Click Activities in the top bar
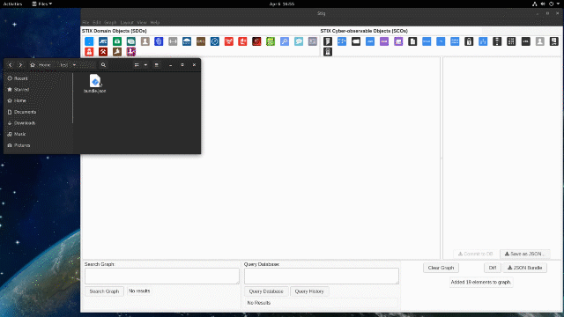Viewport: 564px width, 317px height. pyautogui.click(x=12, y=4)
